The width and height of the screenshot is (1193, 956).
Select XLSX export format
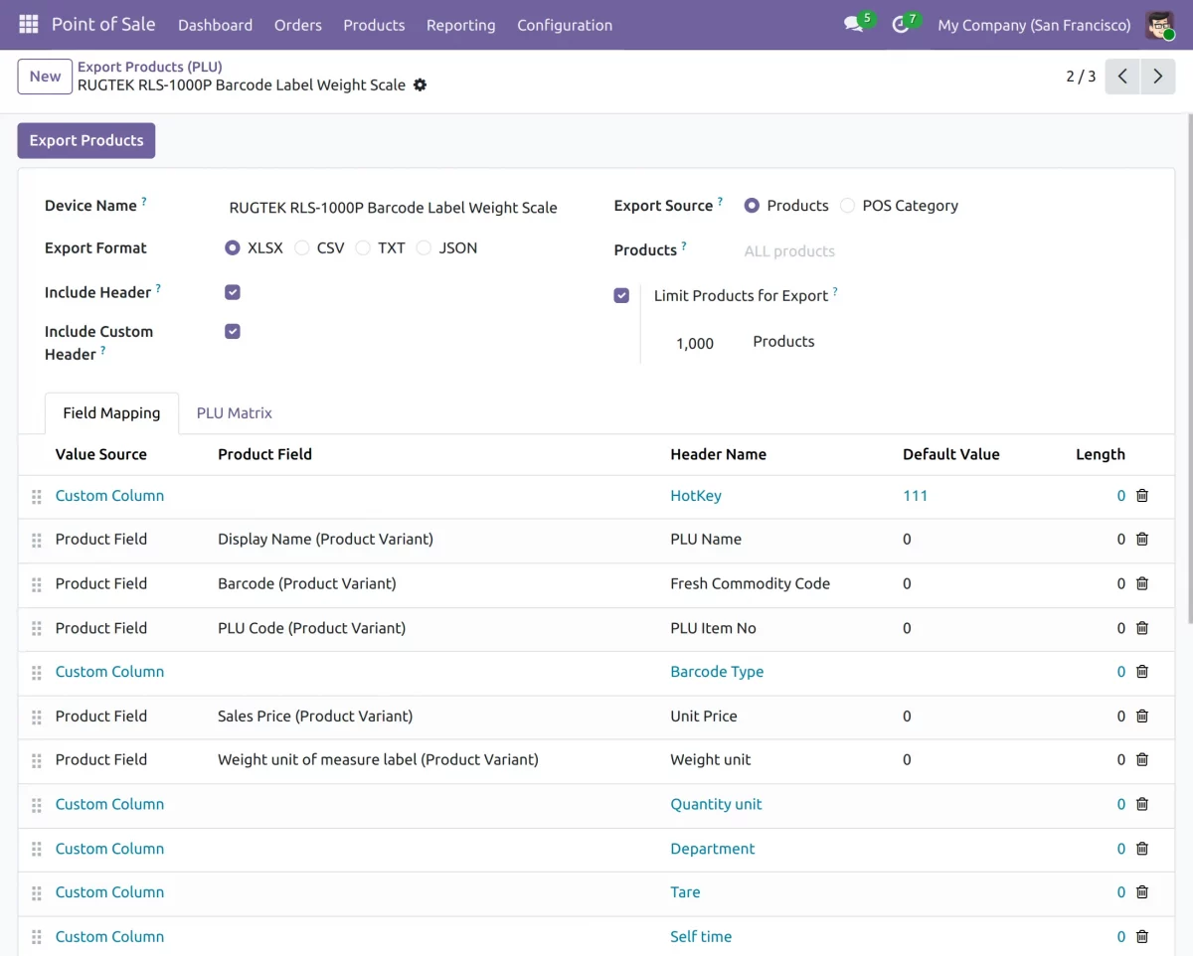click(x=233, y=248)
